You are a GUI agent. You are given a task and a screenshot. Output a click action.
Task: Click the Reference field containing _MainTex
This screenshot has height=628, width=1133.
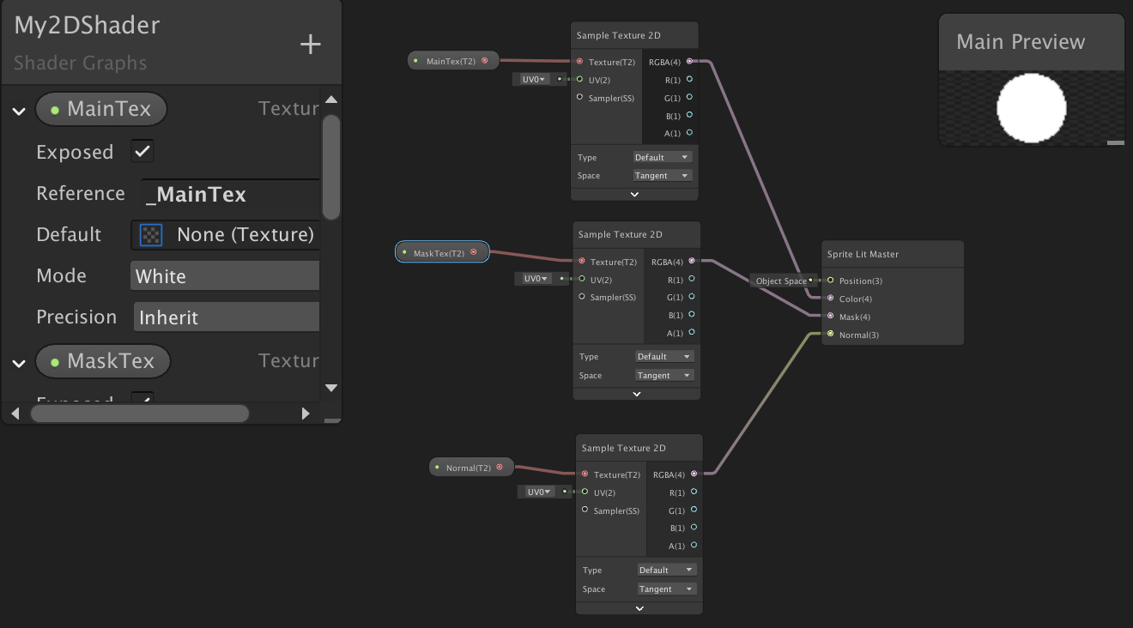pyautogui.click(x=228, y=193)
